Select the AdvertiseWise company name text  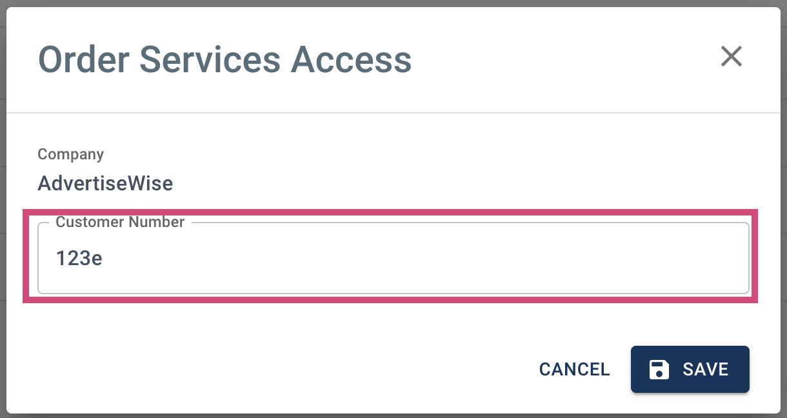click(105, 184)
